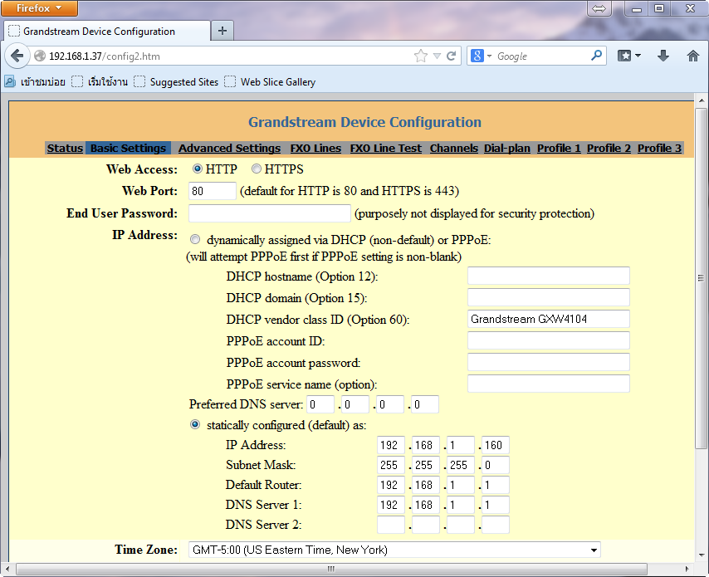Edit last octet of static IP Address
Viewport: 709px width, 577px height.
pyautogui.click(x=495, y=445)
